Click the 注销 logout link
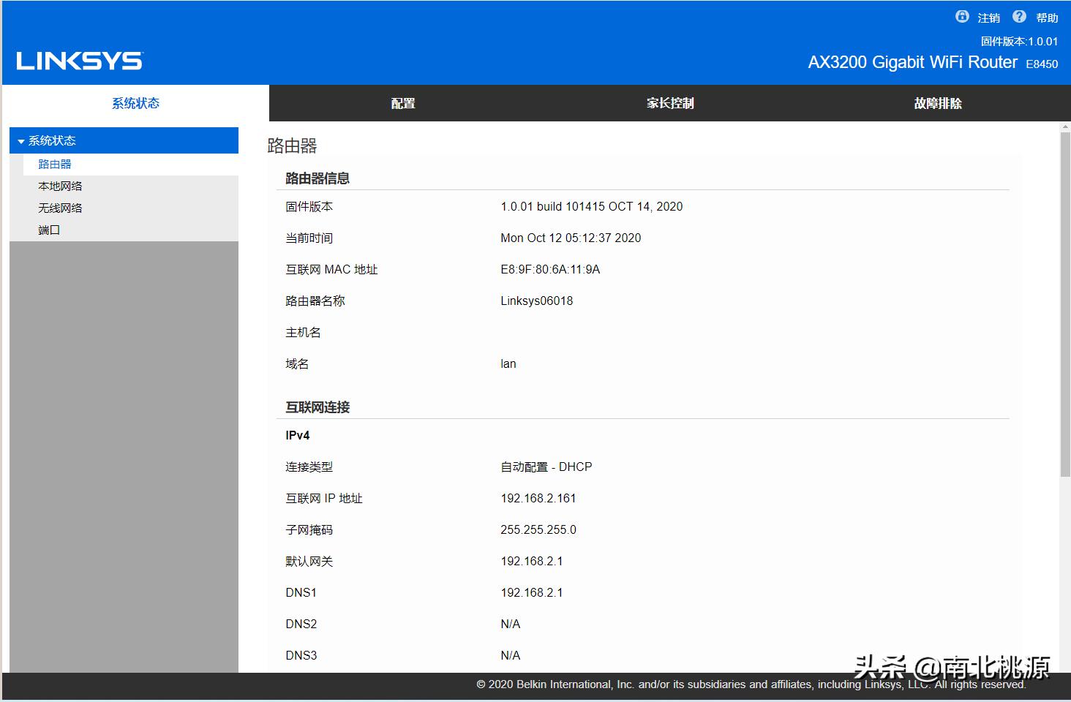 pos(988,18)
